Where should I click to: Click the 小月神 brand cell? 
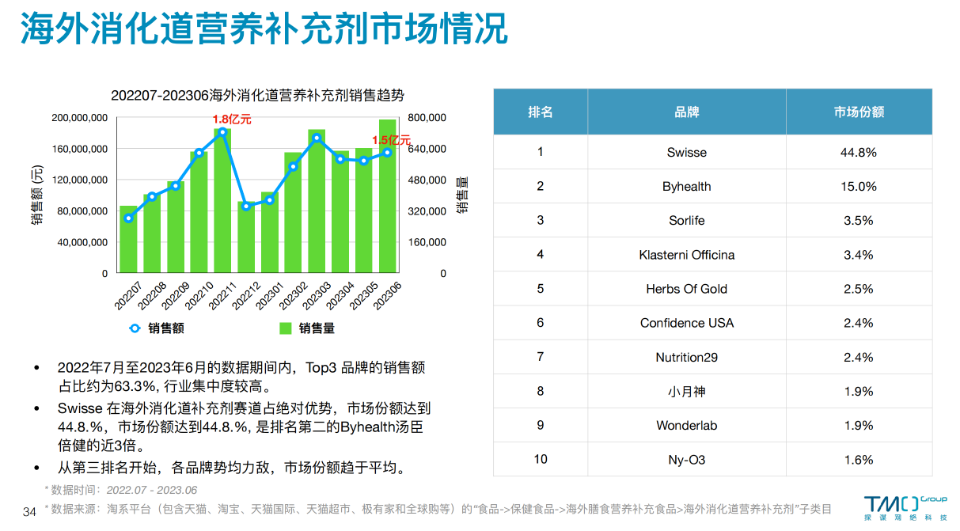[687, 391]
